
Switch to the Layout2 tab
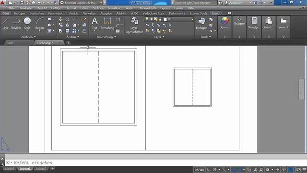tap(41, 169)
